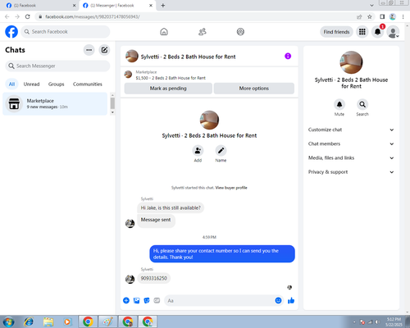The height and width of the screenshot is (328, 410).
Task: Close the Messenger browser tab
Action: tap(151, 6)
